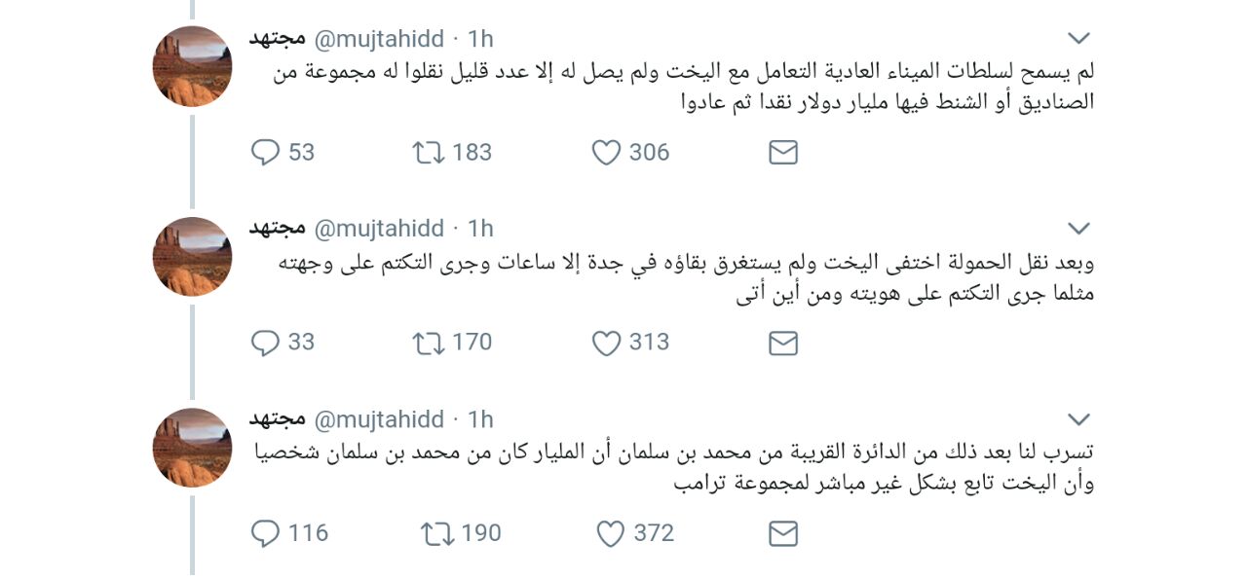Expand the second tweet's chevron menu
This screenshot has height=579, width=1247.
coord(1077,229)
